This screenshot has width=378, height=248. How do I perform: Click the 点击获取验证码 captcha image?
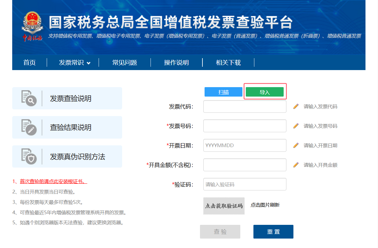pos(224,206)
